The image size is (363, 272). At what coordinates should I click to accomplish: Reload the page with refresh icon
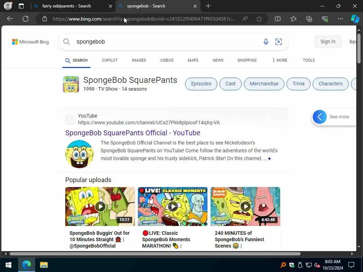click(x=26, y=19)
